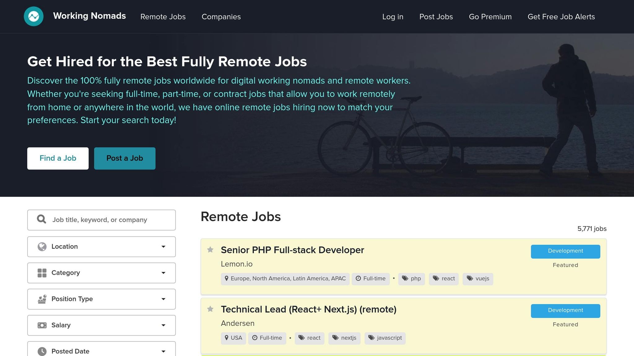Click the Find a Job button
This screenshot has width=634, height=356.
click(x=58, y=158)
